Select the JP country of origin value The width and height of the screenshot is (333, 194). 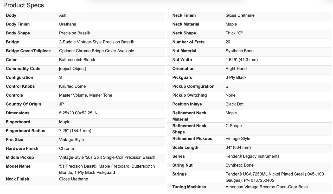(x=62, y=104)
